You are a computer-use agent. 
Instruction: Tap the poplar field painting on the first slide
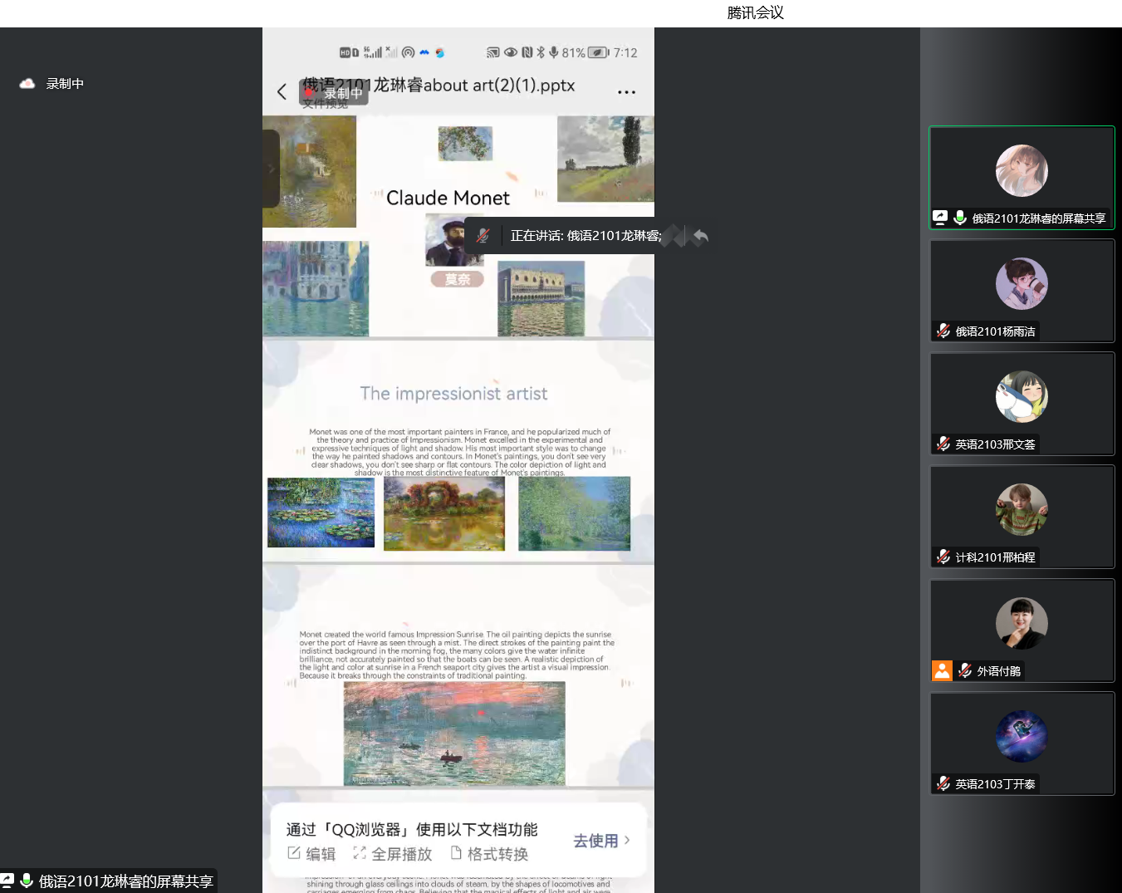(x=605, y=159)
